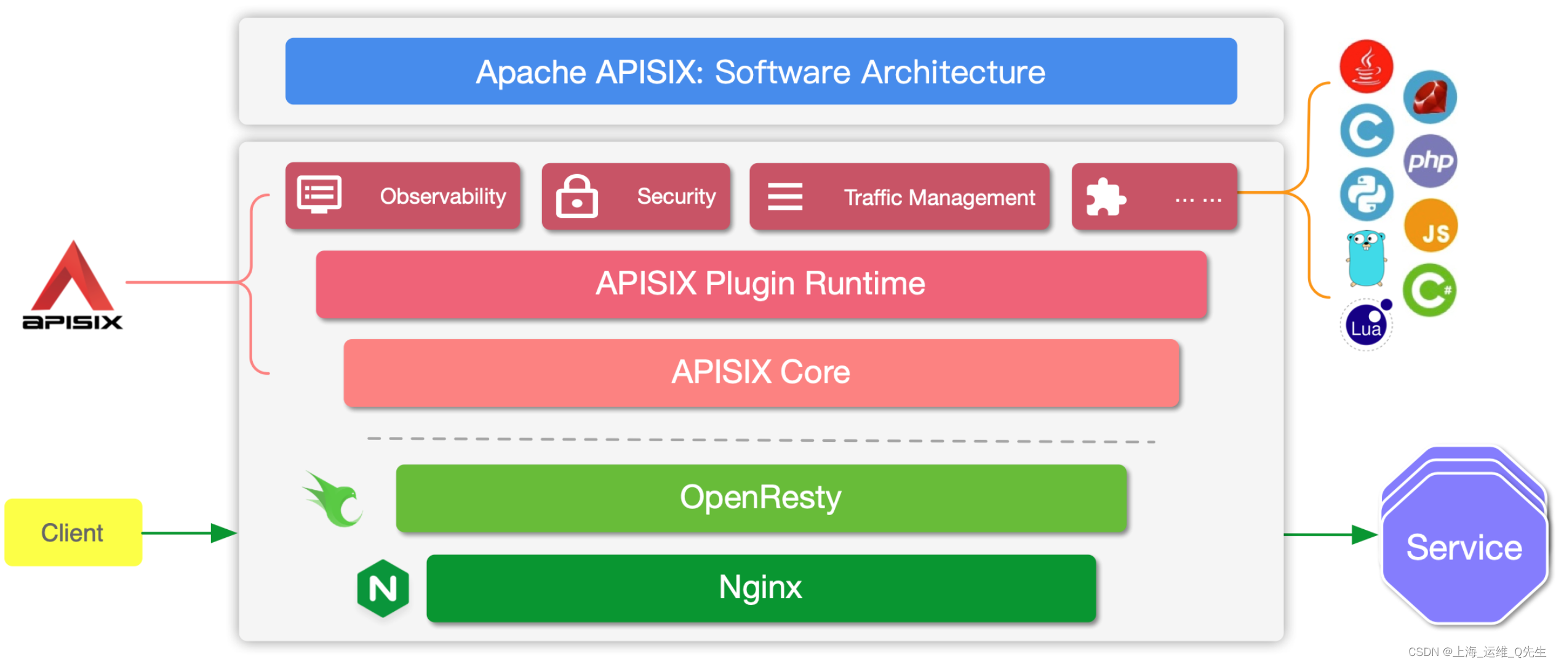The height and width of the screenshot is (664, 1556).
Task: Click the Ruby gem icon
Action: point(1429,97)
